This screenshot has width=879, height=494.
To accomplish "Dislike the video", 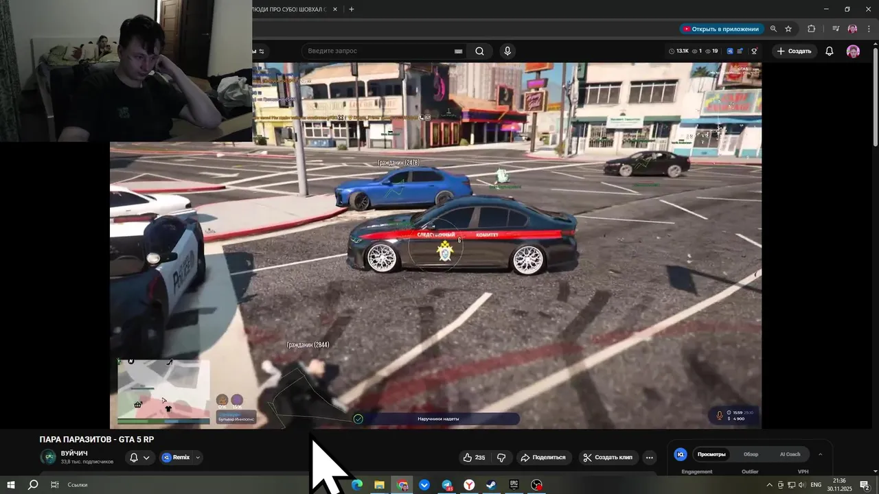I will click(x=502, y=458).
